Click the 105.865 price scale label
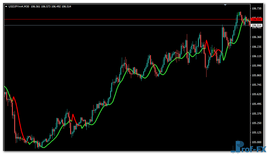The image size is (267, 154). coord(257,75)
